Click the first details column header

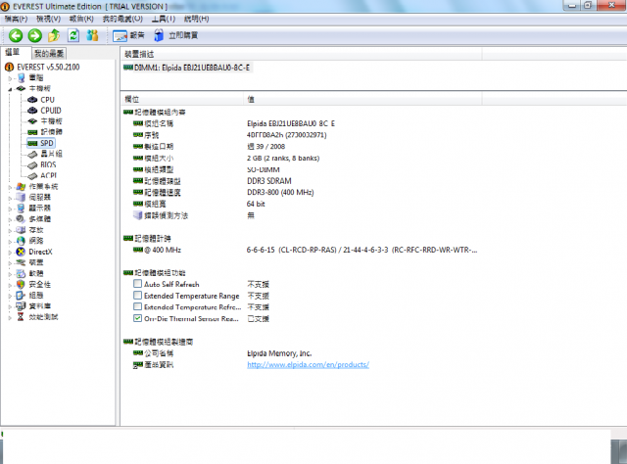182,99
